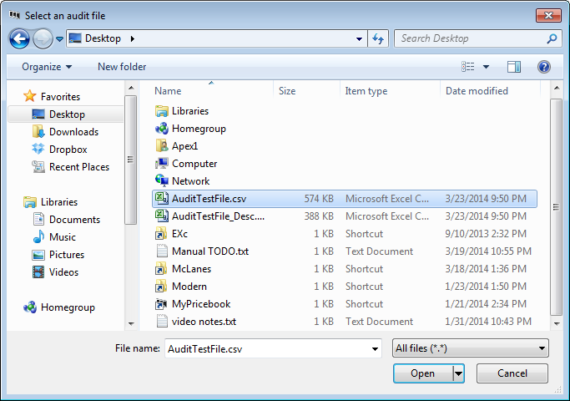Click New folder in the toolbar
This screenshot has width=570, height=401.
point(122,67)
